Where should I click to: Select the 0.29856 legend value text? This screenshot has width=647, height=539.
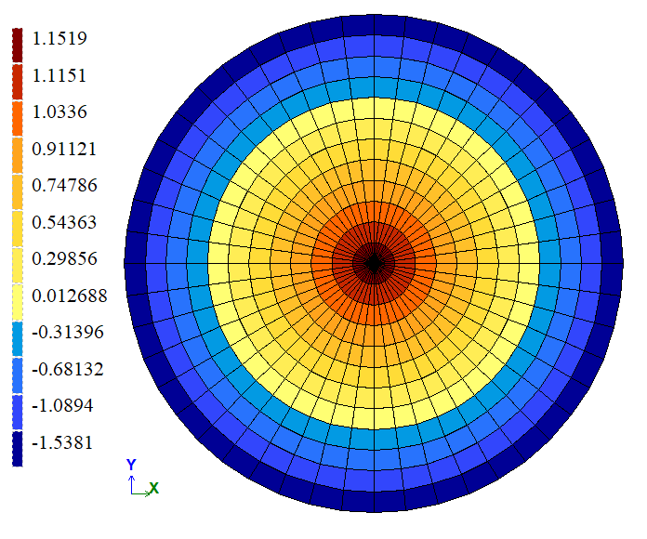[x=64, y=258]
